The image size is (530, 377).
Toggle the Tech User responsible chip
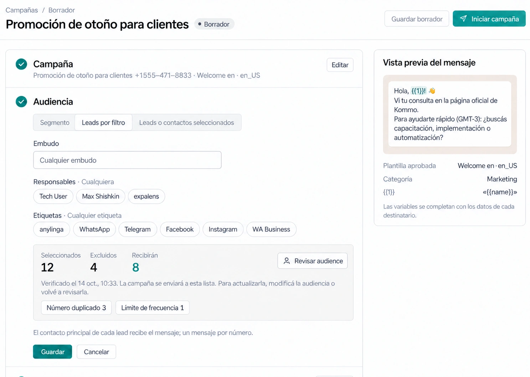[x=53, y=196]
